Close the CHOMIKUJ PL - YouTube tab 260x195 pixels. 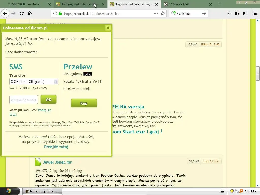(49, 4)
